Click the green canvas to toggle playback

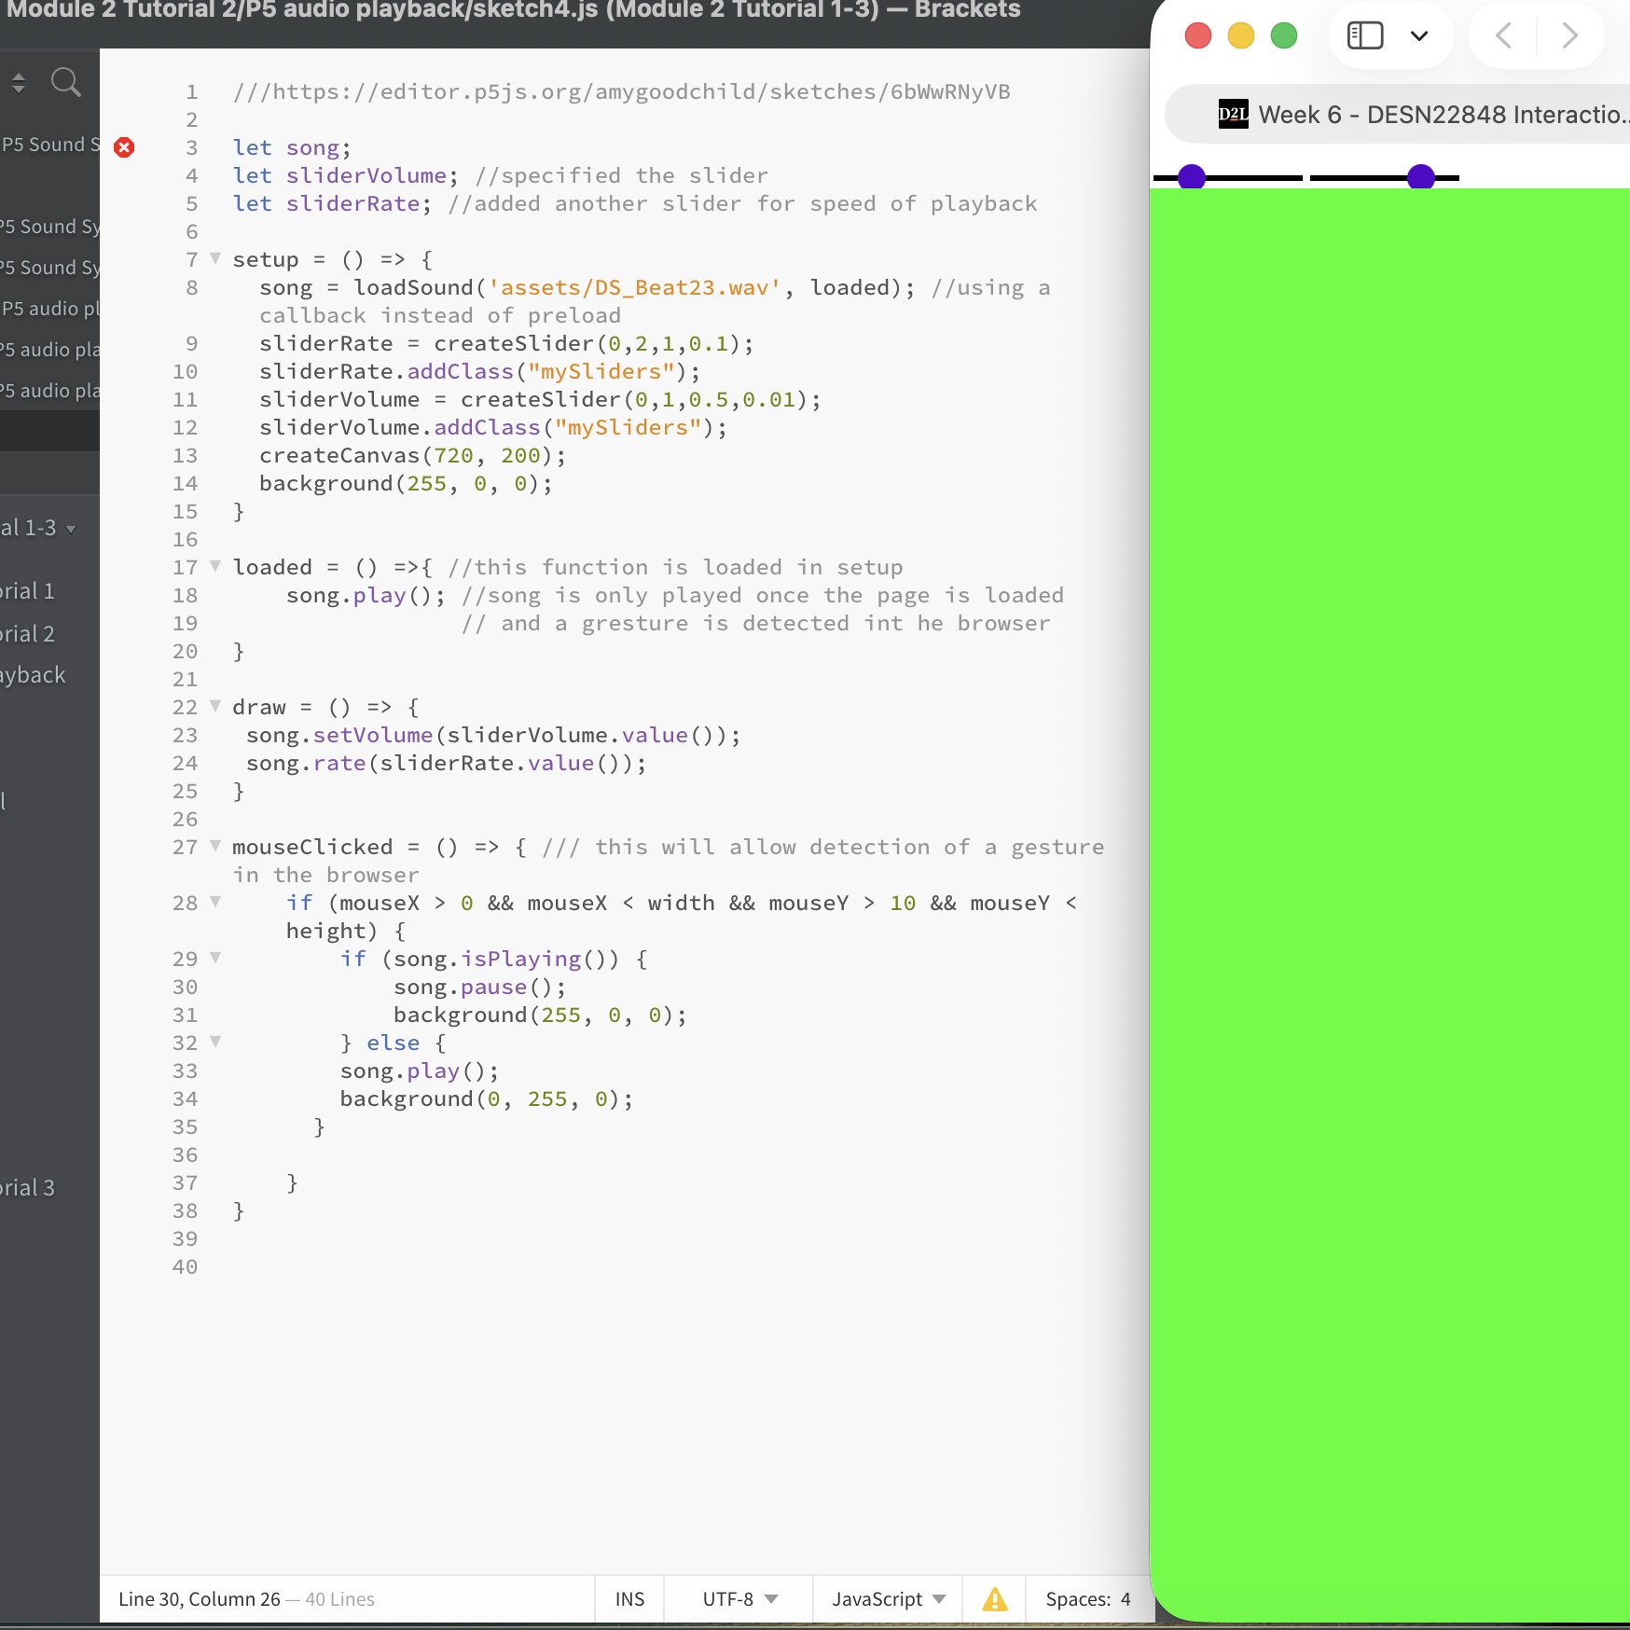click(1389, 839)
